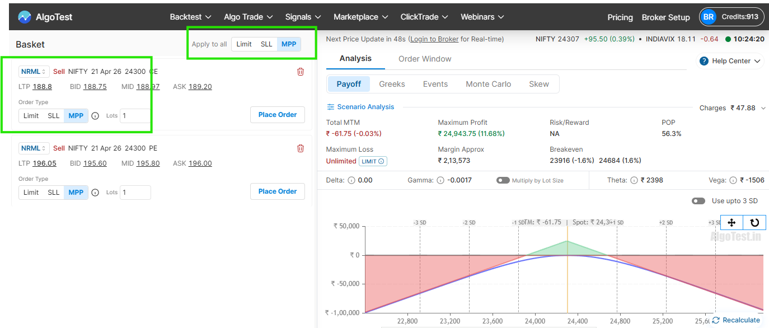The height and width of the screenshot is (328, 769).
Task: Expand the Charges breakdown chevron
Action: tap(763, 108)
